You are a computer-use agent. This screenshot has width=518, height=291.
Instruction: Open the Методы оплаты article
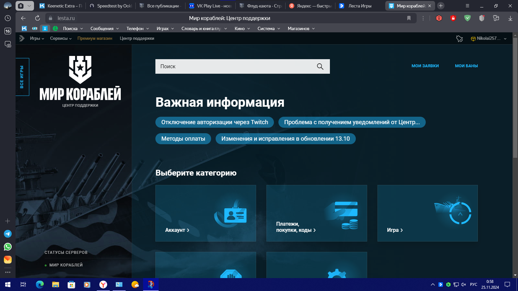click(x=183, y=139)
